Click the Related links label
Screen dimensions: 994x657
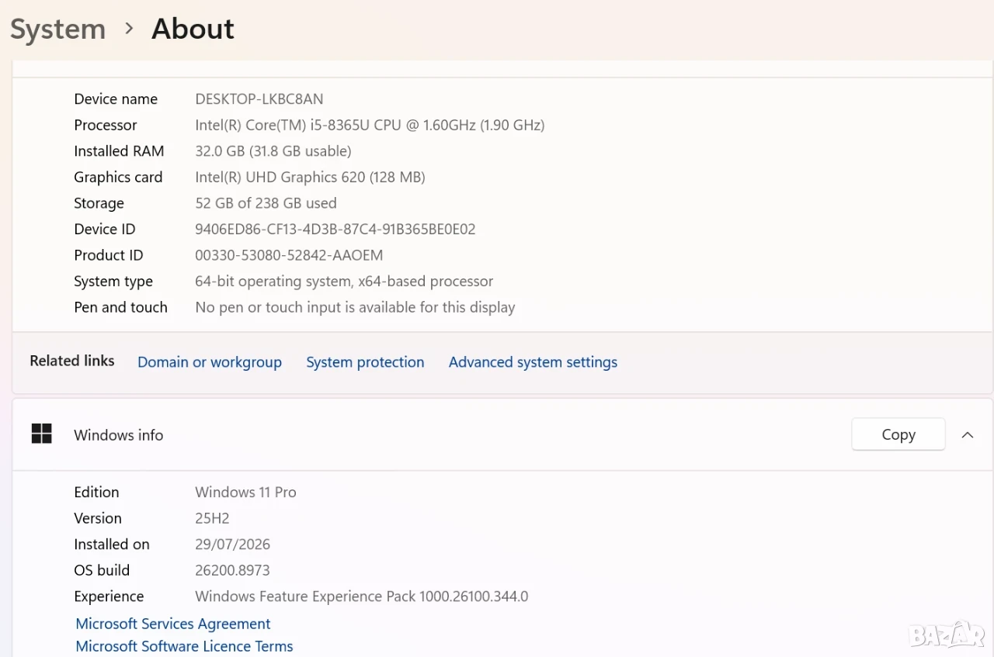point(72,361)
